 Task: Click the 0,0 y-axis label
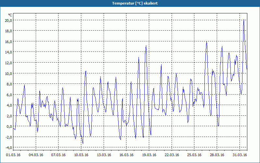point(9,126)
